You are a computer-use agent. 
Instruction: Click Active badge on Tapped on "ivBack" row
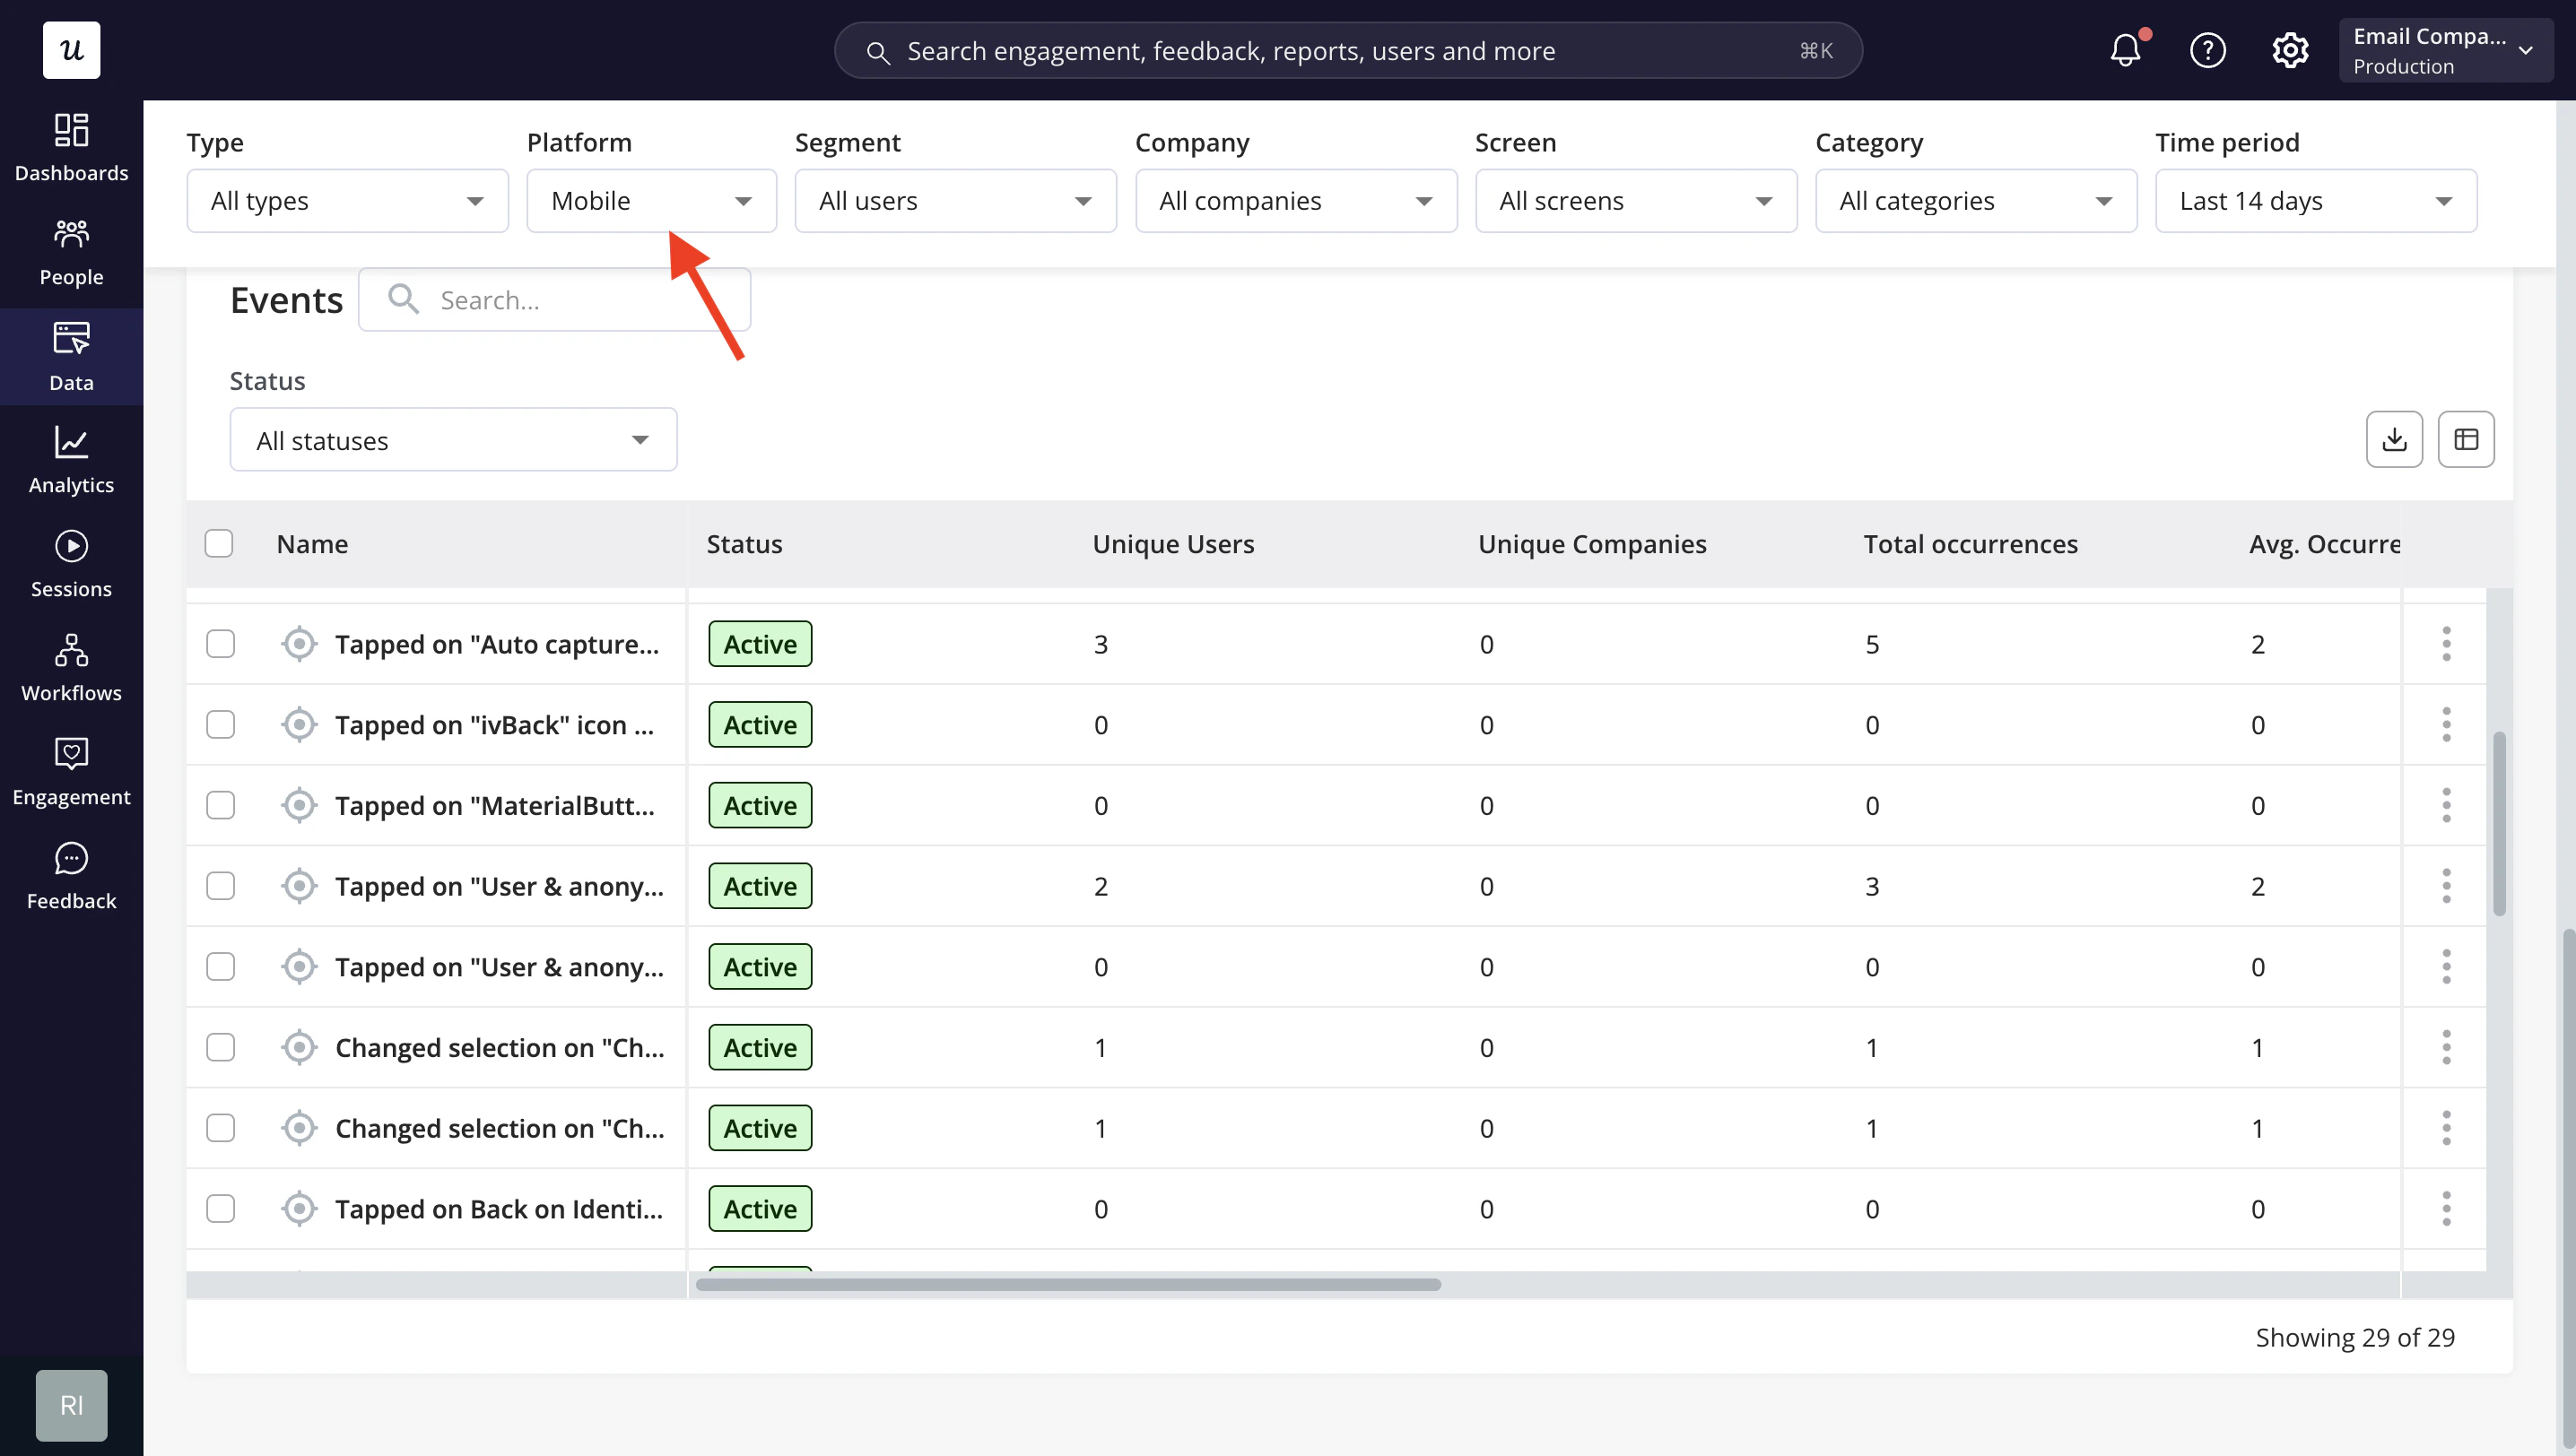(761, 725)
